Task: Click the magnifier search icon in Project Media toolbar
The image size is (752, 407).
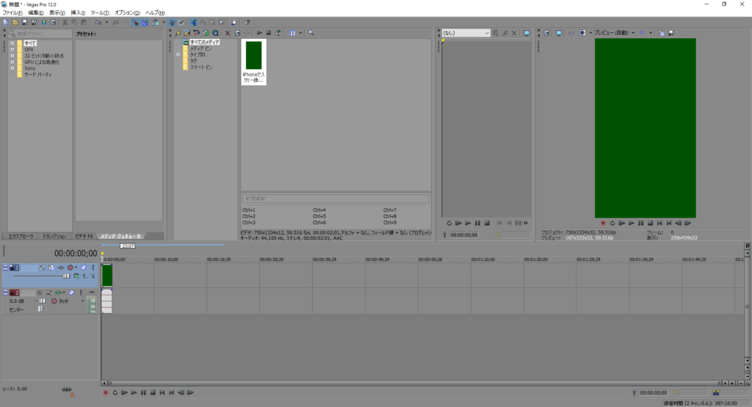Action: (311, 33)
